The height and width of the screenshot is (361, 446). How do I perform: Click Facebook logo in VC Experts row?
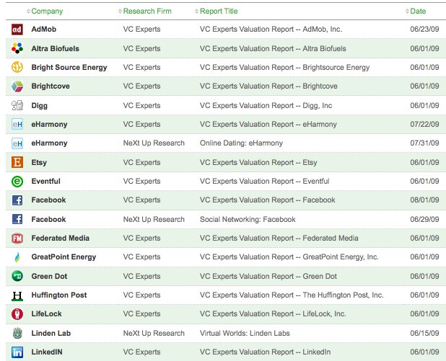click(17, 200)
